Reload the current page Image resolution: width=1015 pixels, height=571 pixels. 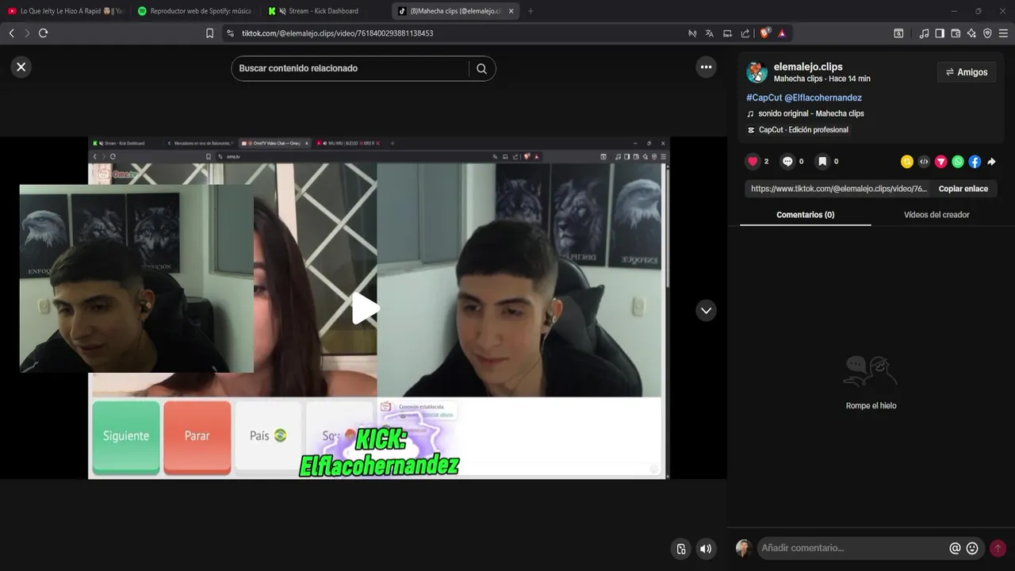click(43, 33)
